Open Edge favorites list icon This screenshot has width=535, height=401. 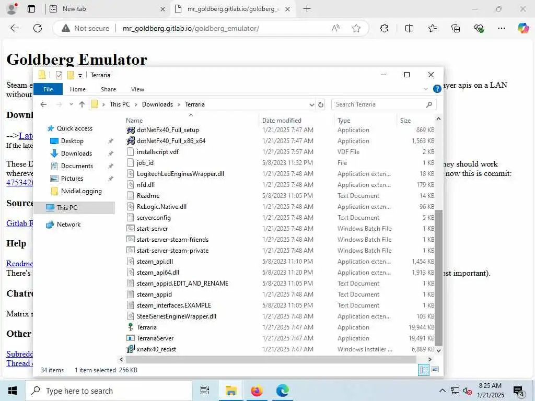(x=432, y=28)
